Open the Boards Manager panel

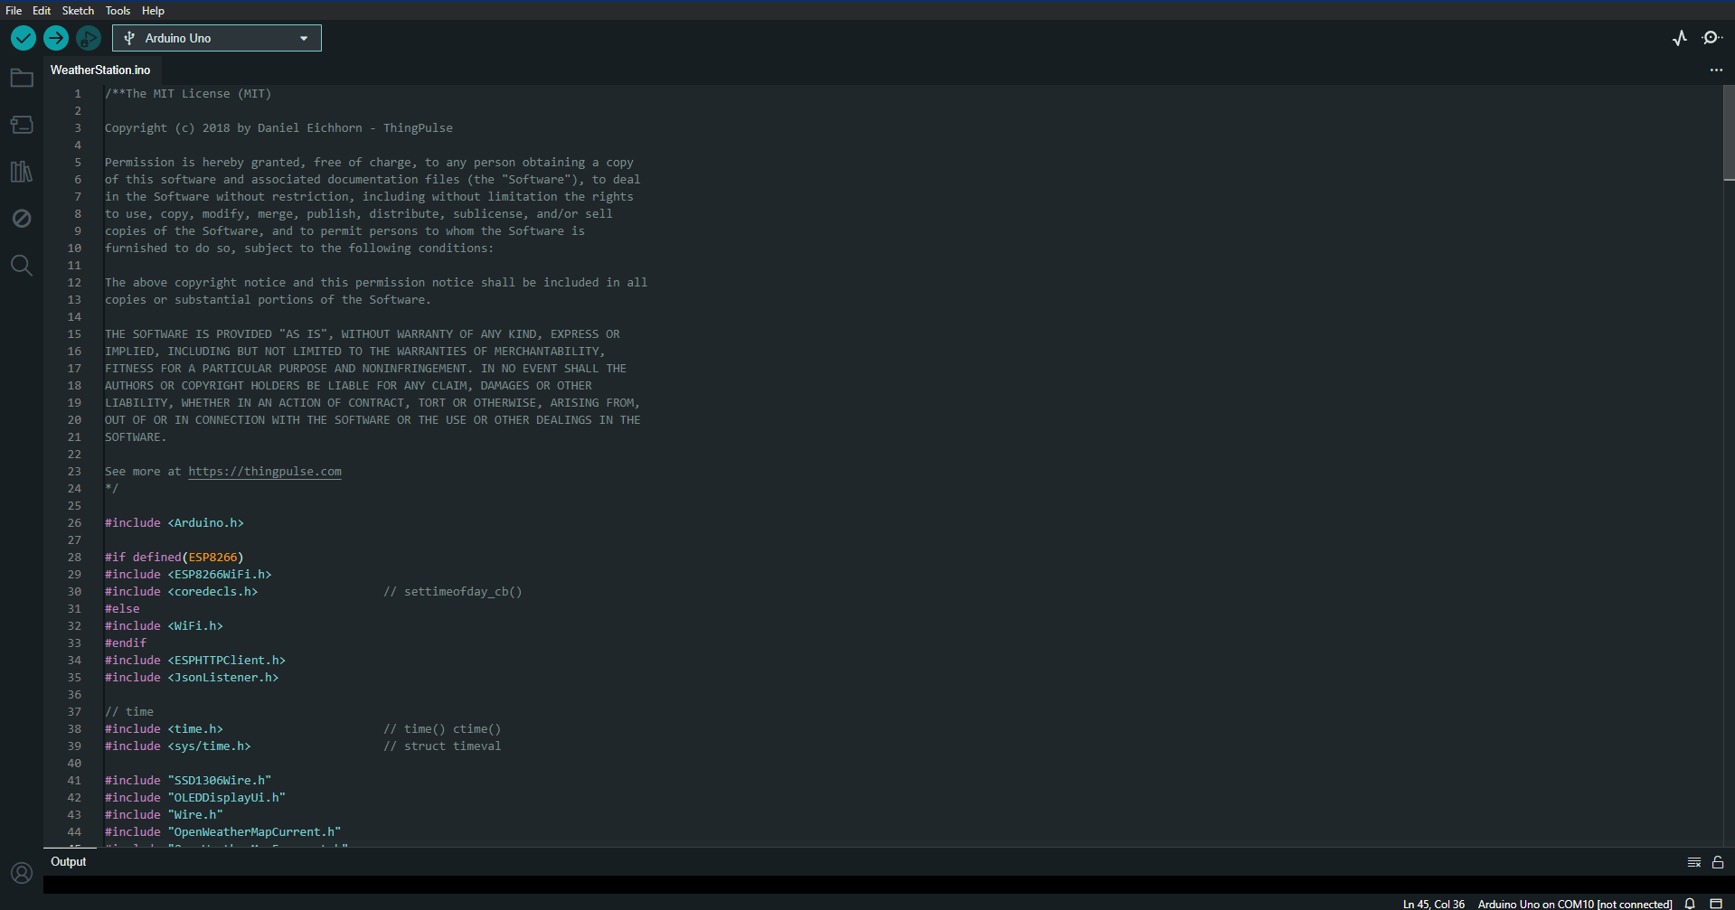tap(22, 125)
